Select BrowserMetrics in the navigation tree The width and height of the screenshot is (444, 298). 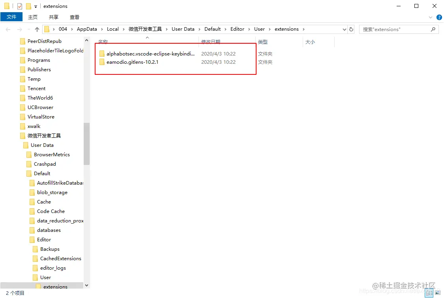click(x=52, y=154)
